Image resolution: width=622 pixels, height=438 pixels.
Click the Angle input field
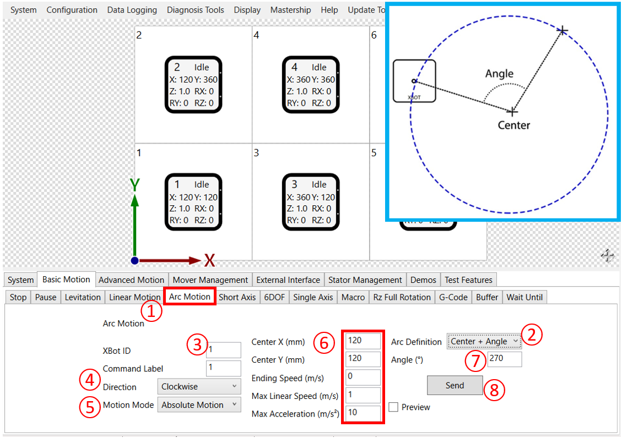coord(504,360)
